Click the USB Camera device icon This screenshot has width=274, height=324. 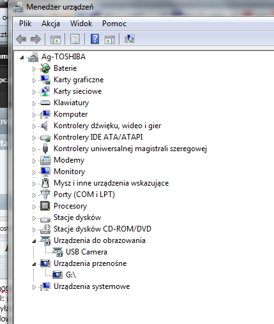pos(57,252)
